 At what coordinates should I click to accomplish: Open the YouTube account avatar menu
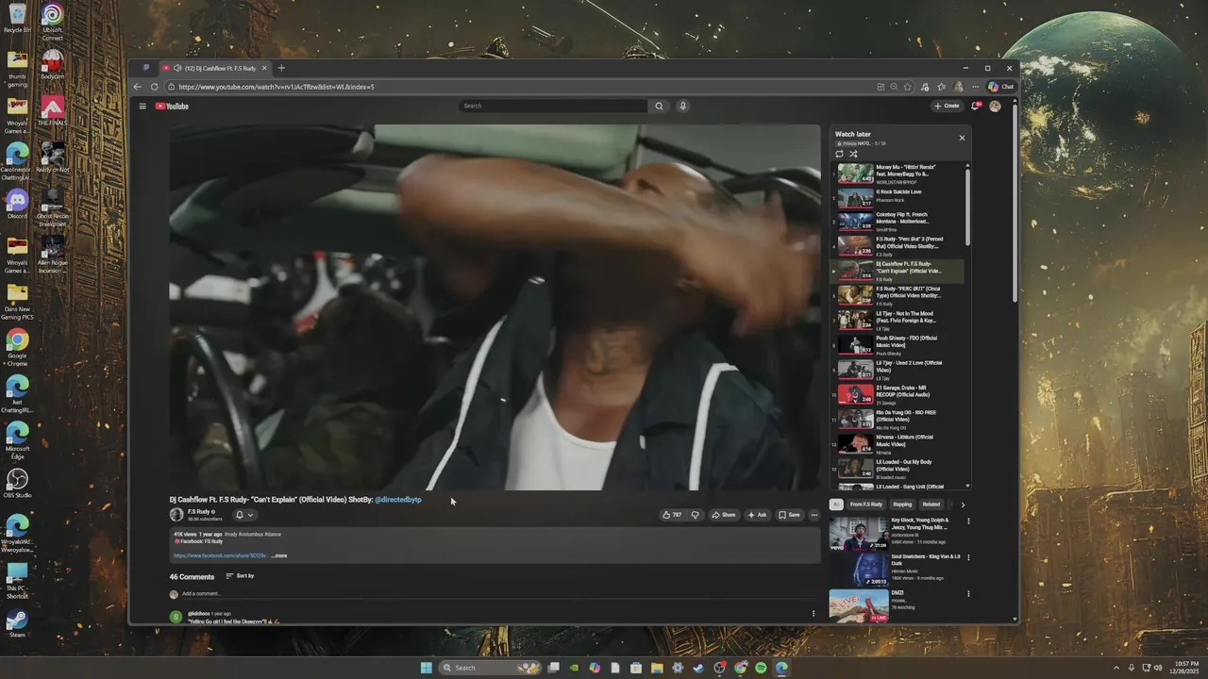point(995,106)
